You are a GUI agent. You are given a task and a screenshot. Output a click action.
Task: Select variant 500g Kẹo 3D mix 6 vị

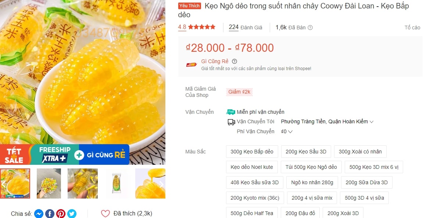coord(374,167)
